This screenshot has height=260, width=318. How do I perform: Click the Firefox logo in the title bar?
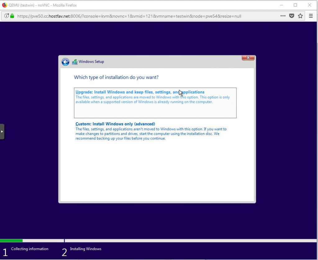(x=4, y=5)
